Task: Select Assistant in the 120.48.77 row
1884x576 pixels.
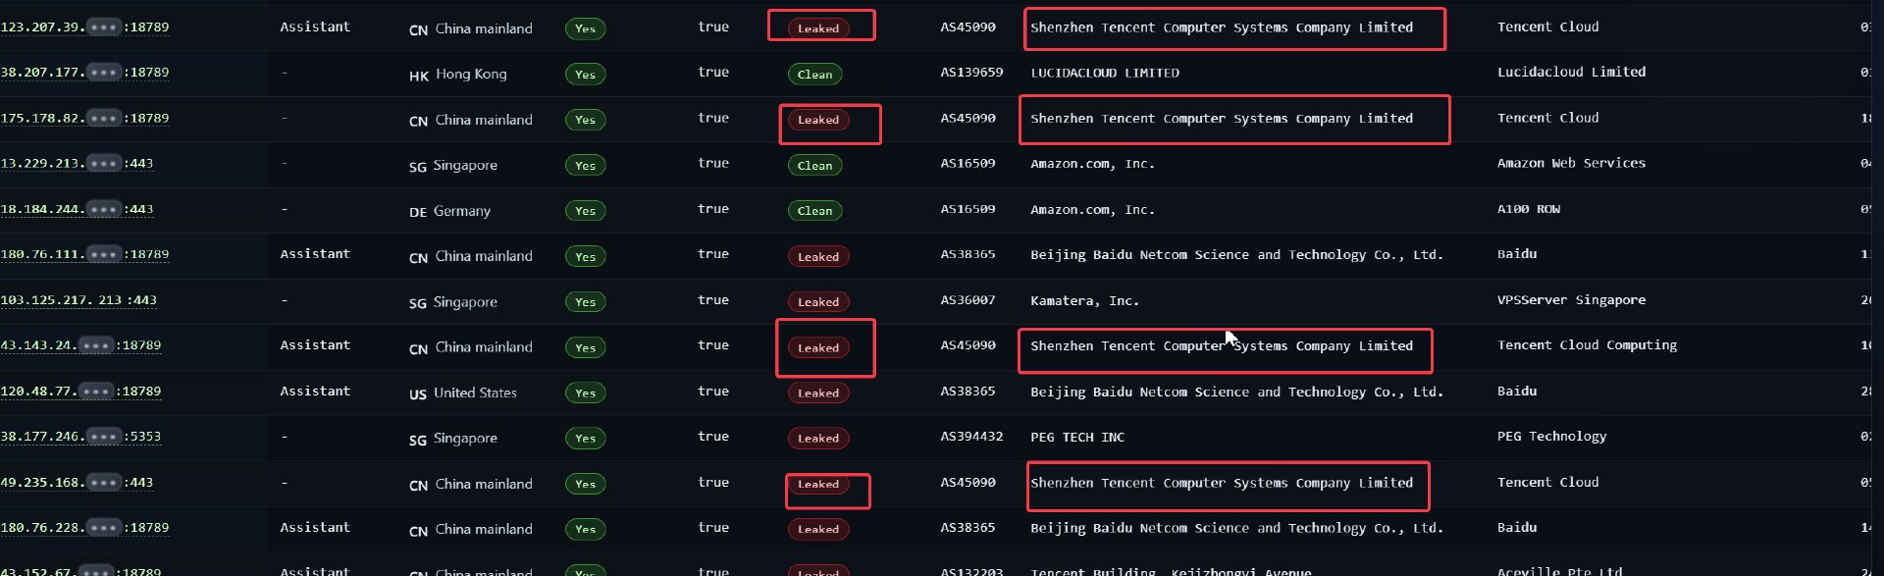Action: (315, 392)
